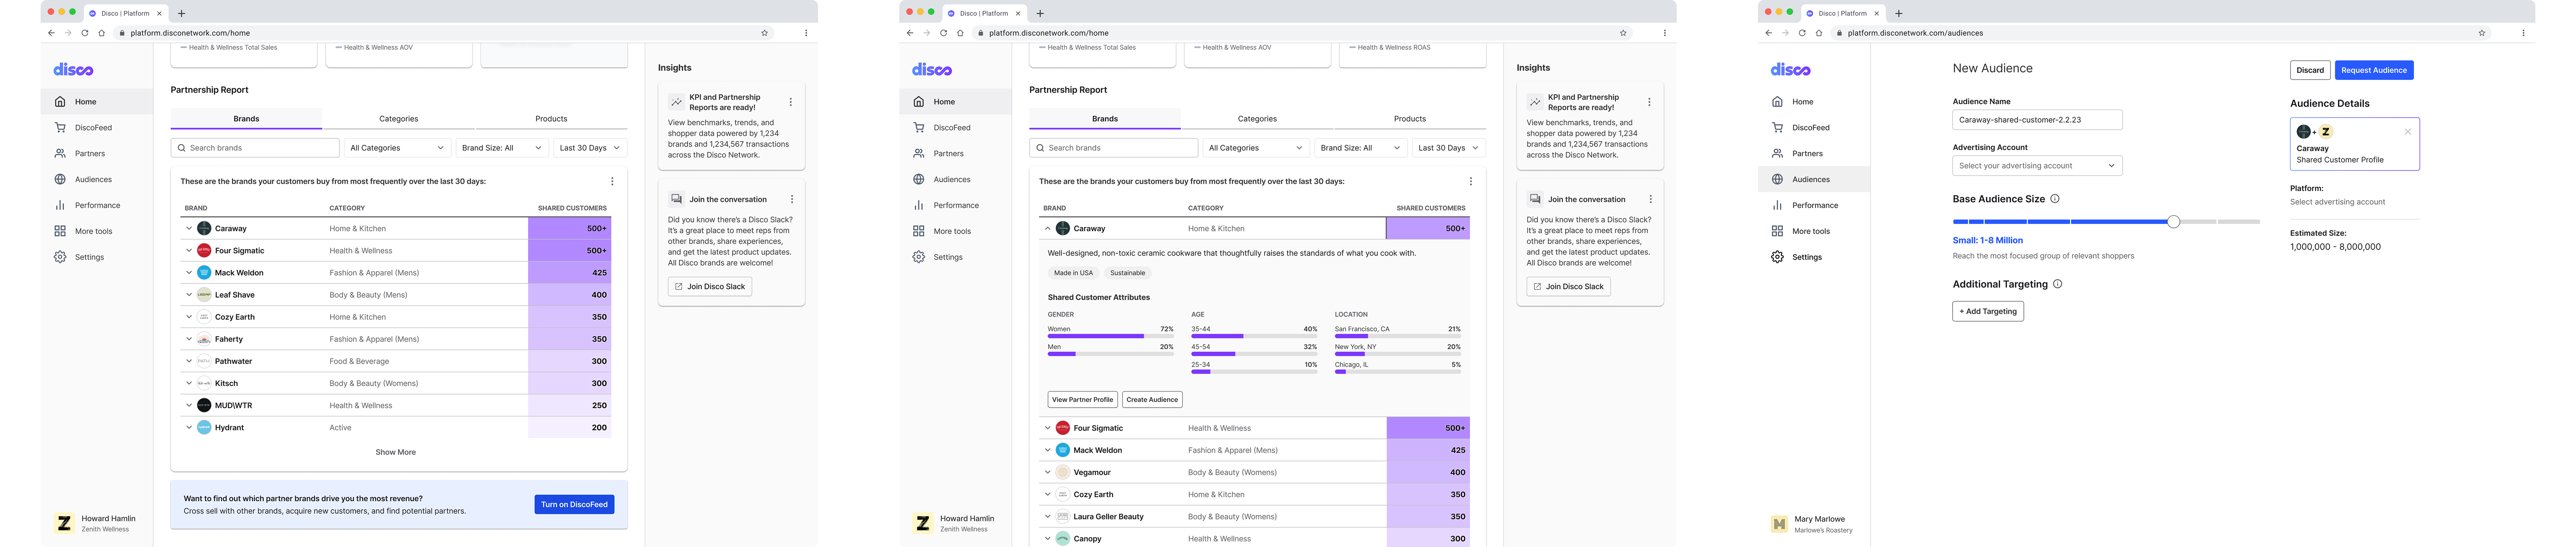Click the info icon beside Additional Targeting
Image resolution: width=2576 pixels, height=547 pixels.
pos(2057,284)
